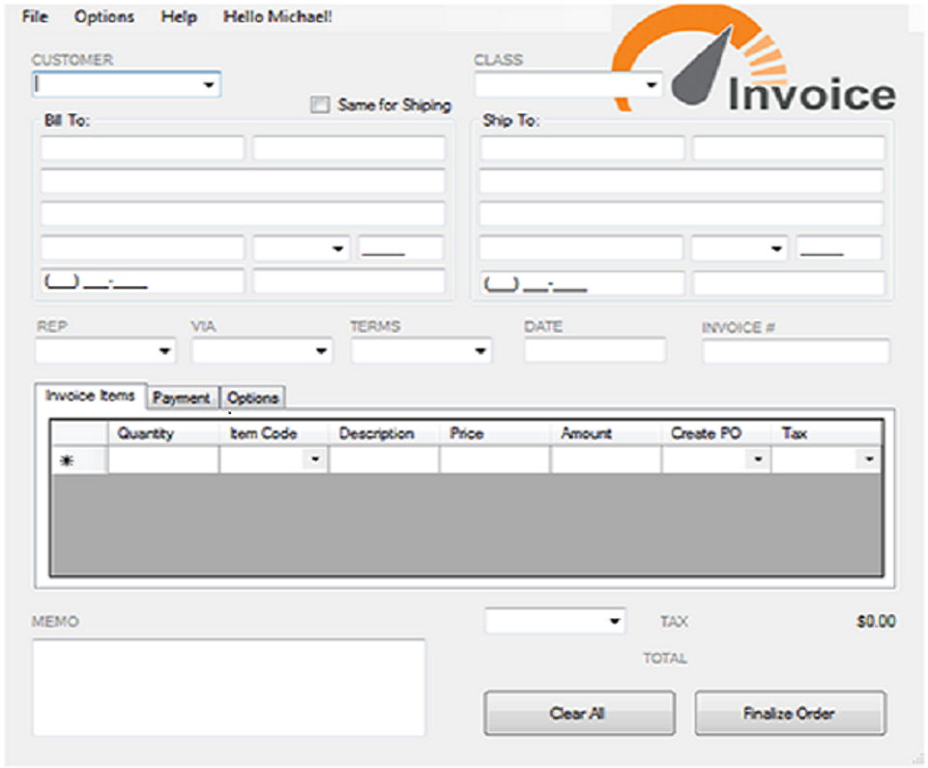Click the Invoice gauge logo

pyautogui.click(x=755, y=59)
